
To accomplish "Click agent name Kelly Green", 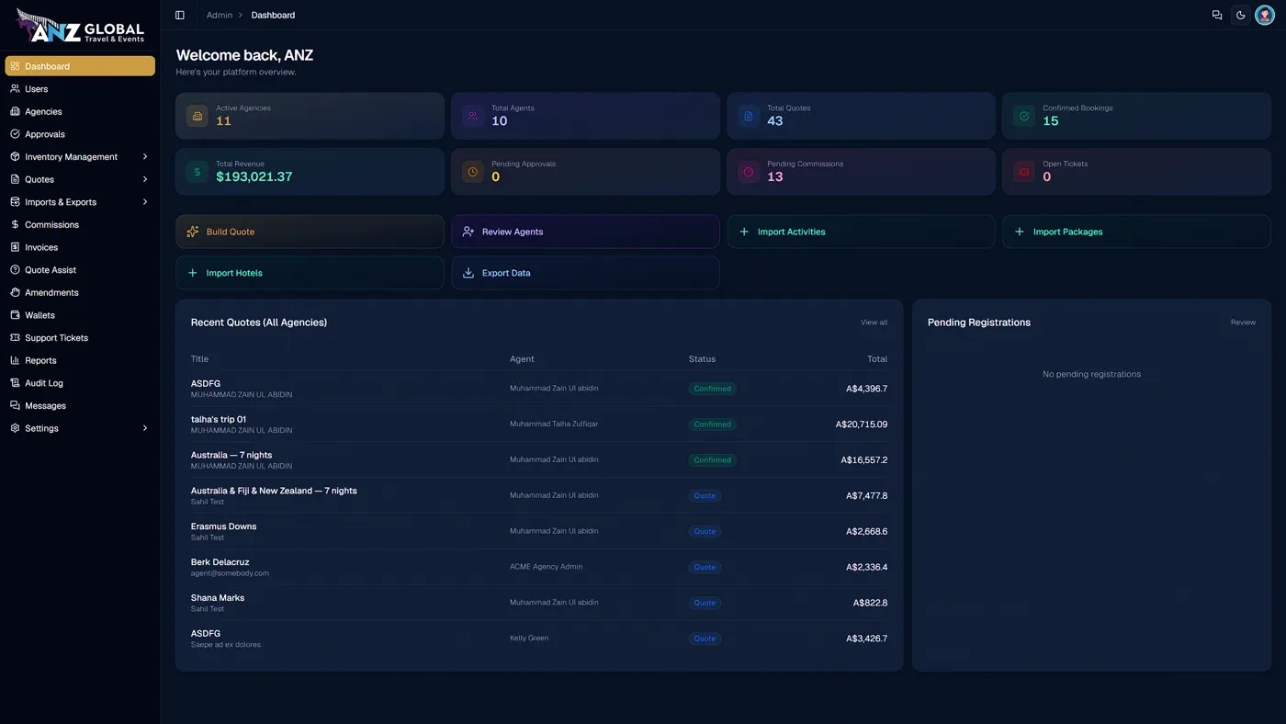I will [529, 638].
